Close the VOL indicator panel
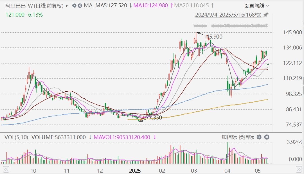304x174 pixels. (267, 137)
